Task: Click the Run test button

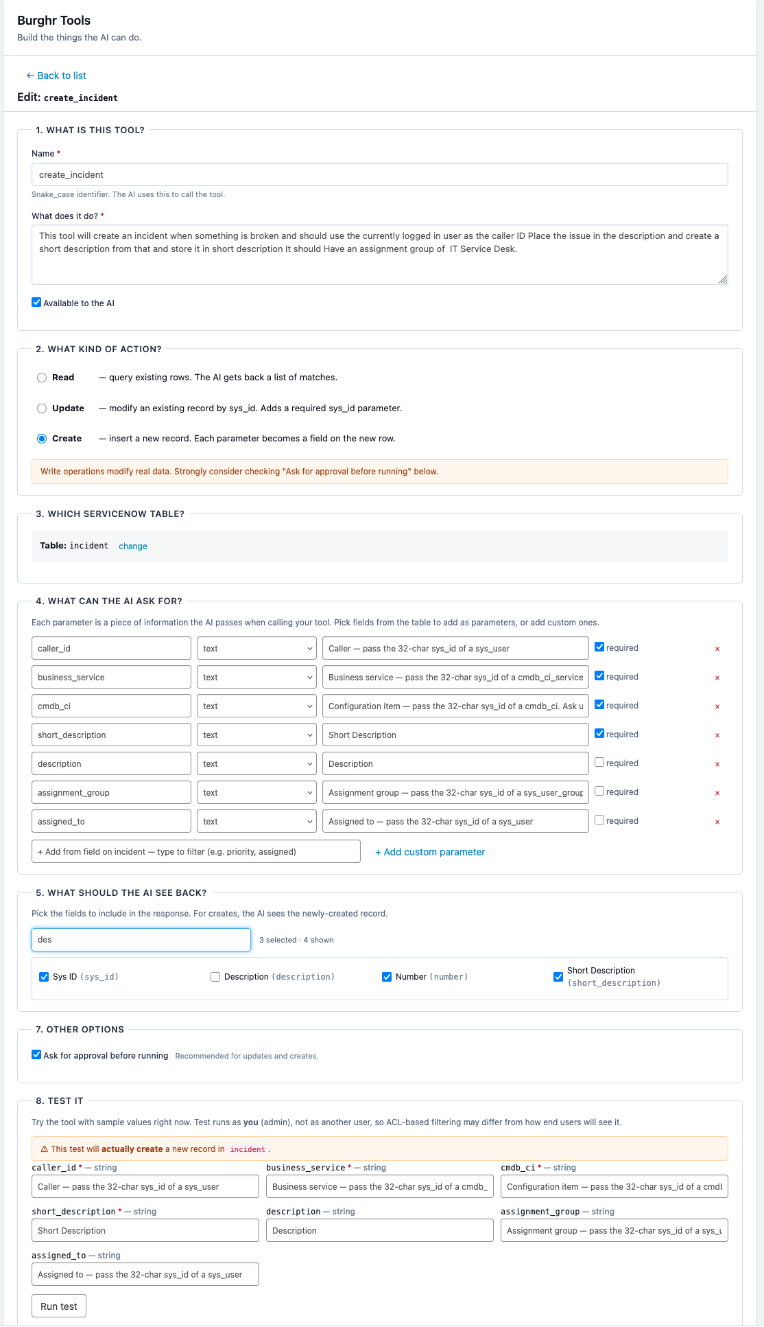Action: coord(59,1306)
